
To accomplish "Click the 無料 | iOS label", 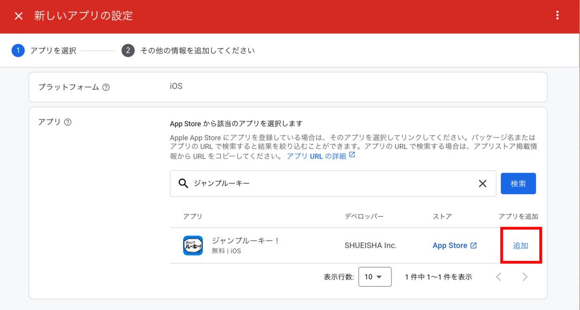I will (x=226, y=251).
